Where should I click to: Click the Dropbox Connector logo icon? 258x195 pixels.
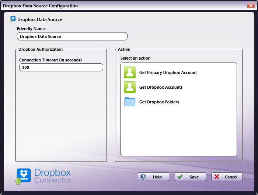click(x=23, y=177)
